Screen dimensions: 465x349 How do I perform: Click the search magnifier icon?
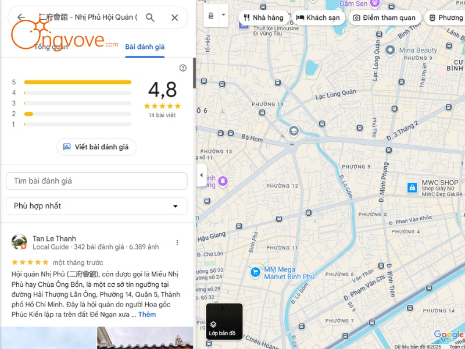[150, 18]
